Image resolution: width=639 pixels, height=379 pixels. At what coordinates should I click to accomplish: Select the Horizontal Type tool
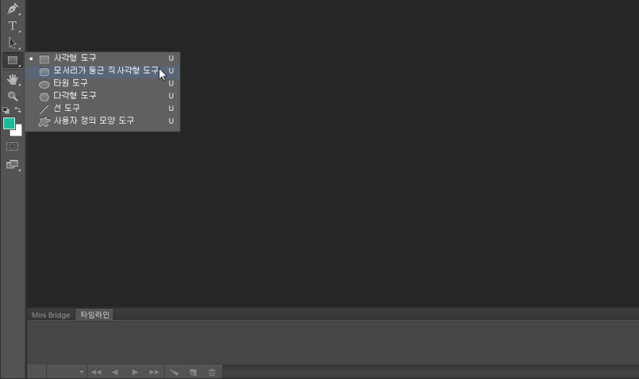coord(13,26)
